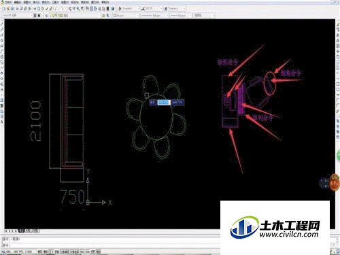The height and width of the screenshot is (255, 340).
Task: Select the Polyline draw tool
Action: tap(2, 35)
